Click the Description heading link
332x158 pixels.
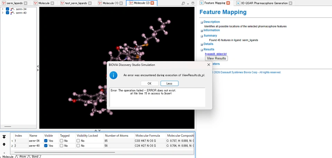click(x=212, y=22)
